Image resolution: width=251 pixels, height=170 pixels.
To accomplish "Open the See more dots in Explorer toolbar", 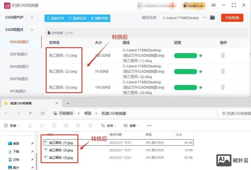I will [x=149, y=126].
